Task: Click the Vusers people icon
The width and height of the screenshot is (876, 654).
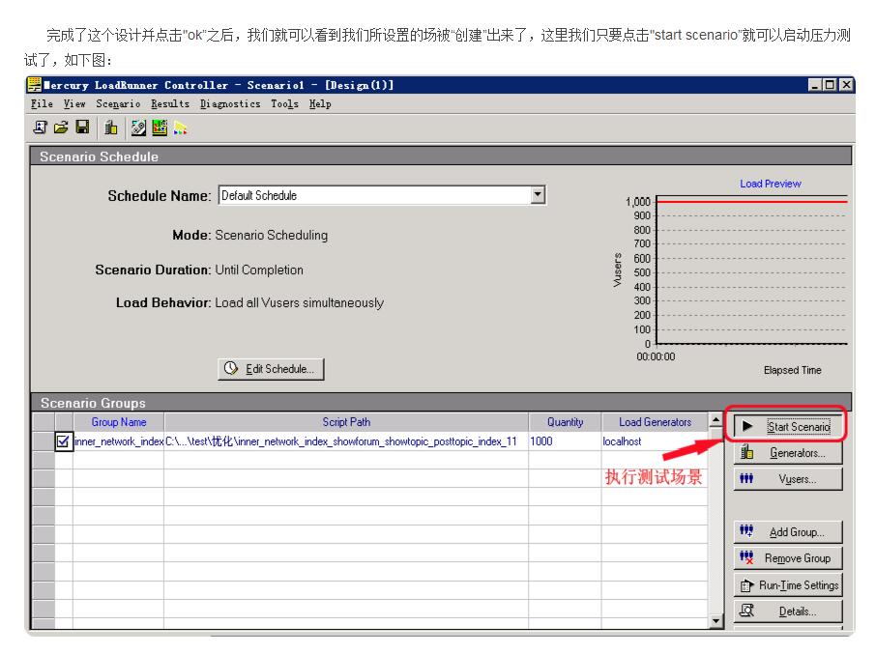Action: [746, 479]
